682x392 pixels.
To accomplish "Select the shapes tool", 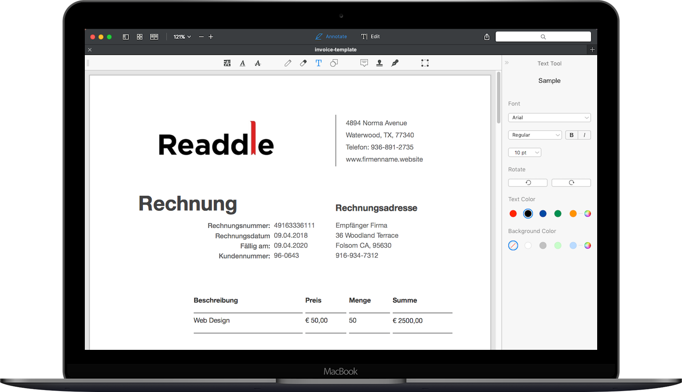I will click(x=334, y=63).
